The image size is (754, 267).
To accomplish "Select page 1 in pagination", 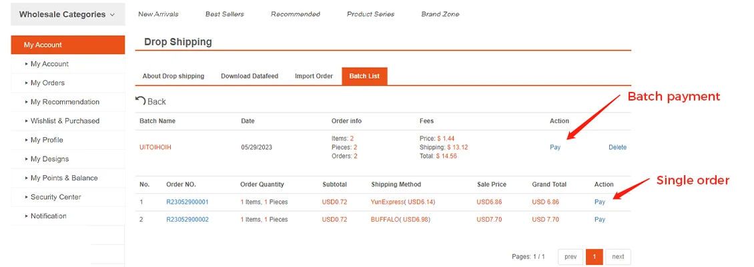I will tap(595, 257).
